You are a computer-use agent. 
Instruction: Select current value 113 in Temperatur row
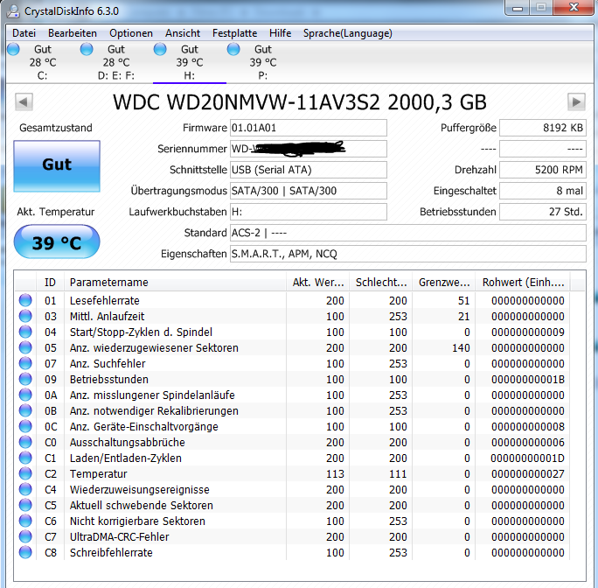click(x=335, y=474)
